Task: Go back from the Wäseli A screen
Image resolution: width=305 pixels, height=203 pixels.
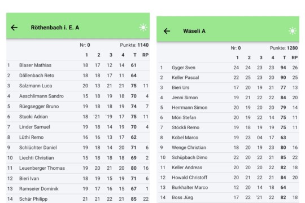Action: pos(167,31)
